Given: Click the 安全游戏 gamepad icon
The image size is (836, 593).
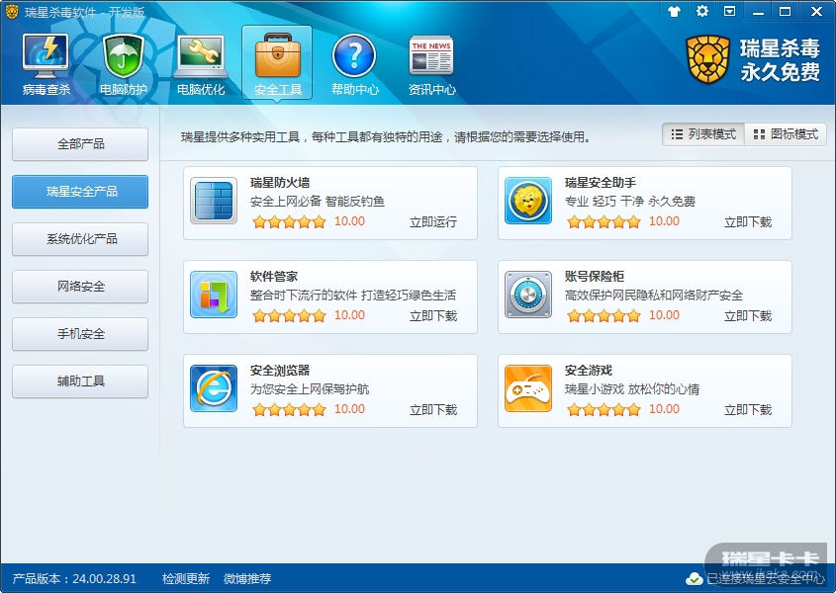Looking at the screenshot, I should pos(528,388).
